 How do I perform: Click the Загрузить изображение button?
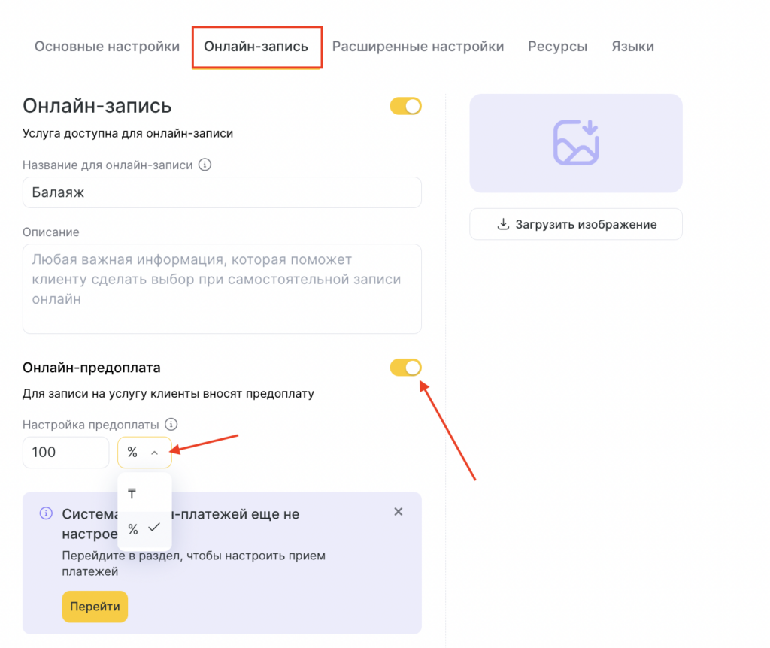click(576, 224)
